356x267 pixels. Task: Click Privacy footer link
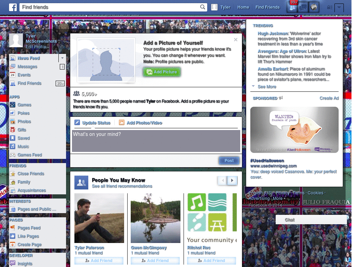(x=282, y=193)
